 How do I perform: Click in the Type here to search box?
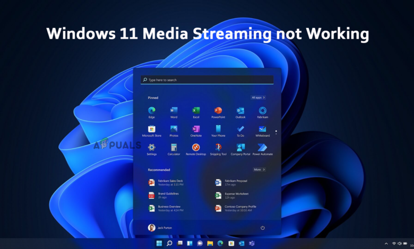(x=207, y=80)
